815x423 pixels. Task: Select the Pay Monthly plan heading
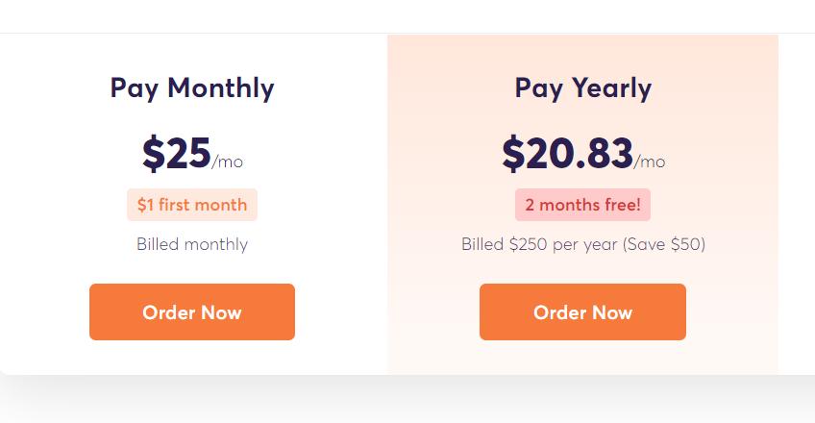coord(192,87)
